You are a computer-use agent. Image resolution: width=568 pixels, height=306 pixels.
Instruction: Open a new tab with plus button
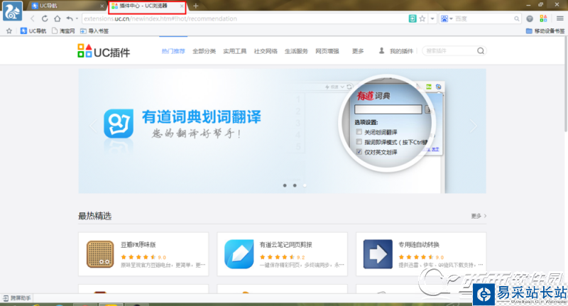[x=196, y=6]
